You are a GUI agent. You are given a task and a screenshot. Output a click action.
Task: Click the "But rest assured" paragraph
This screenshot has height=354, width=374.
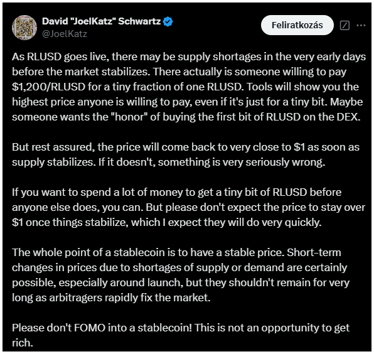coord(186,154)
